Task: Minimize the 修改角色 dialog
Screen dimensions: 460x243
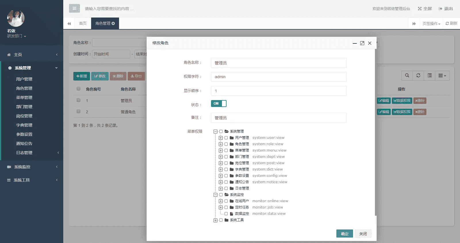Action: click(355, 43)
